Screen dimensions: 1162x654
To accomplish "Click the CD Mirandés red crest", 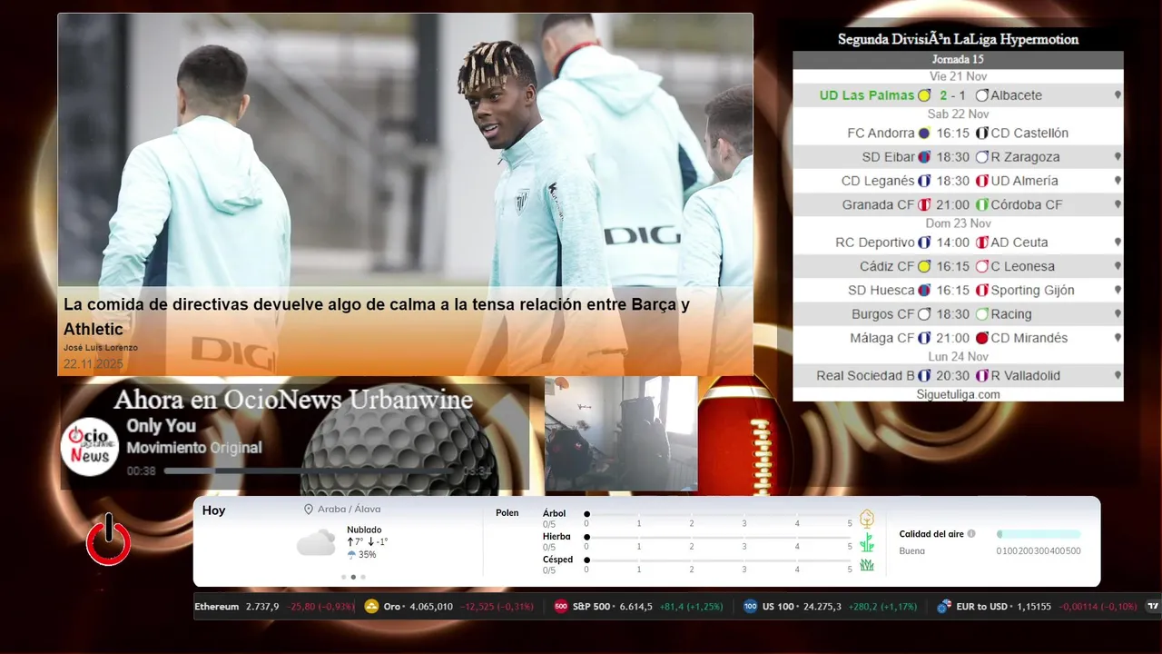I will tap(981, 338).
